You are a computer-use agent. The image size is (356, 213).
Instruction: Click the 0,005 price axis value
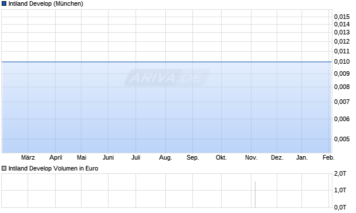coord(342,139)
